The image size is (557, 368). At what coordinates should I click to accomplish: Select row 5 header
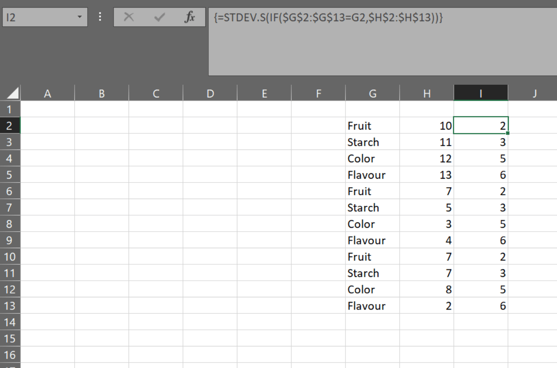point(10,175)
